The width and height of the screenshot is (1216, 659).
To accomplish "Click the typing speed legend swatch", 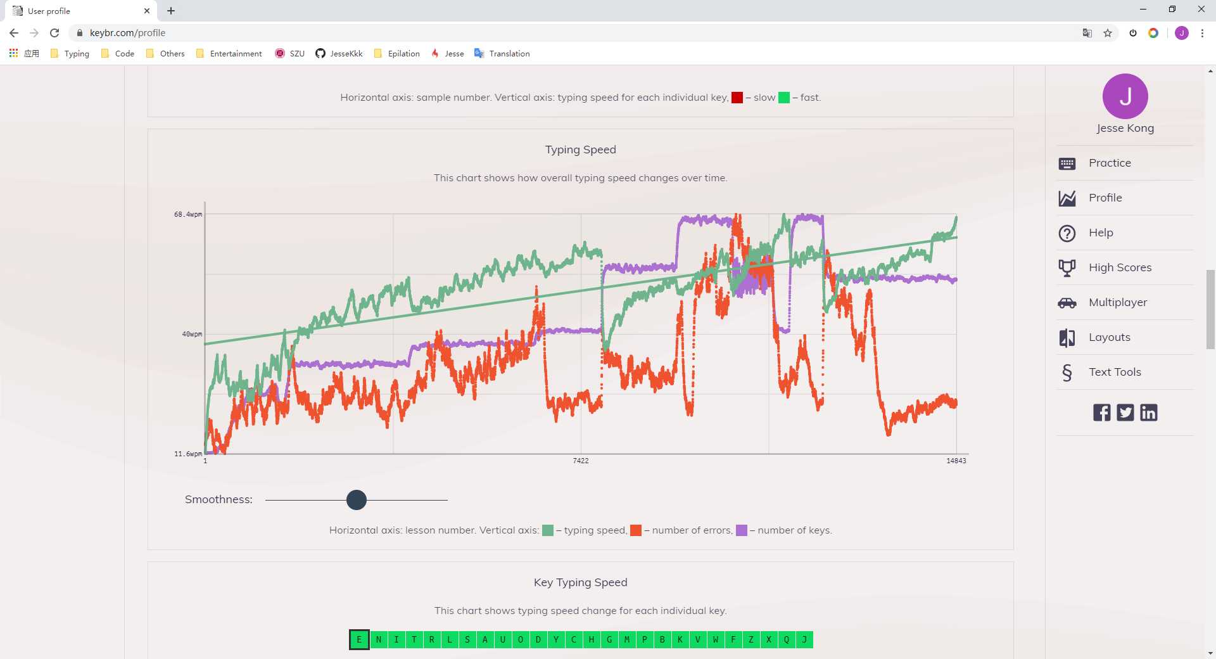I will (548, 530).
